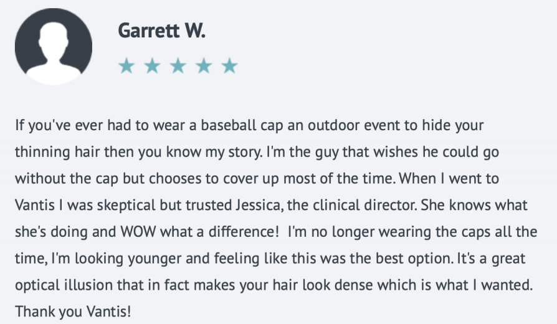This screenshot has width=557, height=324.
Task: Click the first rating star
Action: coord(126,66)
